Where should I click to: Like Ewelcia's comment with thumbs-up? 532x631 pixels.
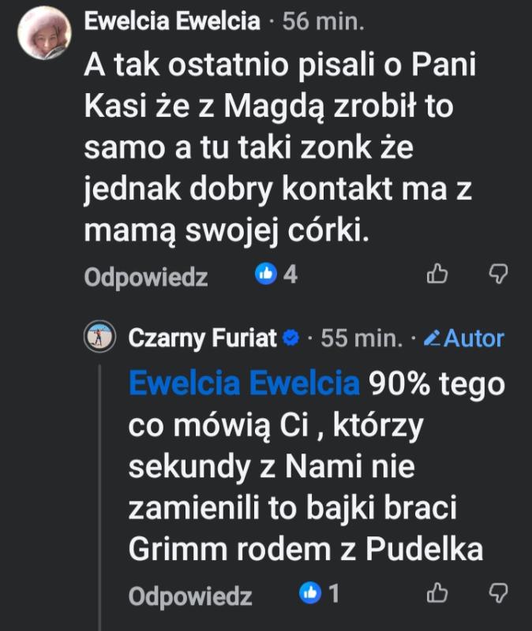point(436,274)
